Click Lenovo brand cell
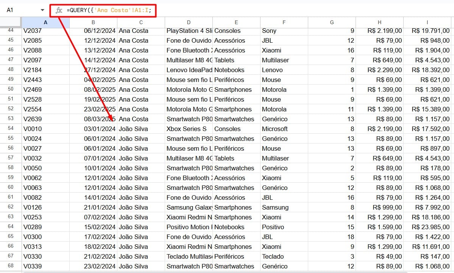The image size is (454, 273). point(284,70)
